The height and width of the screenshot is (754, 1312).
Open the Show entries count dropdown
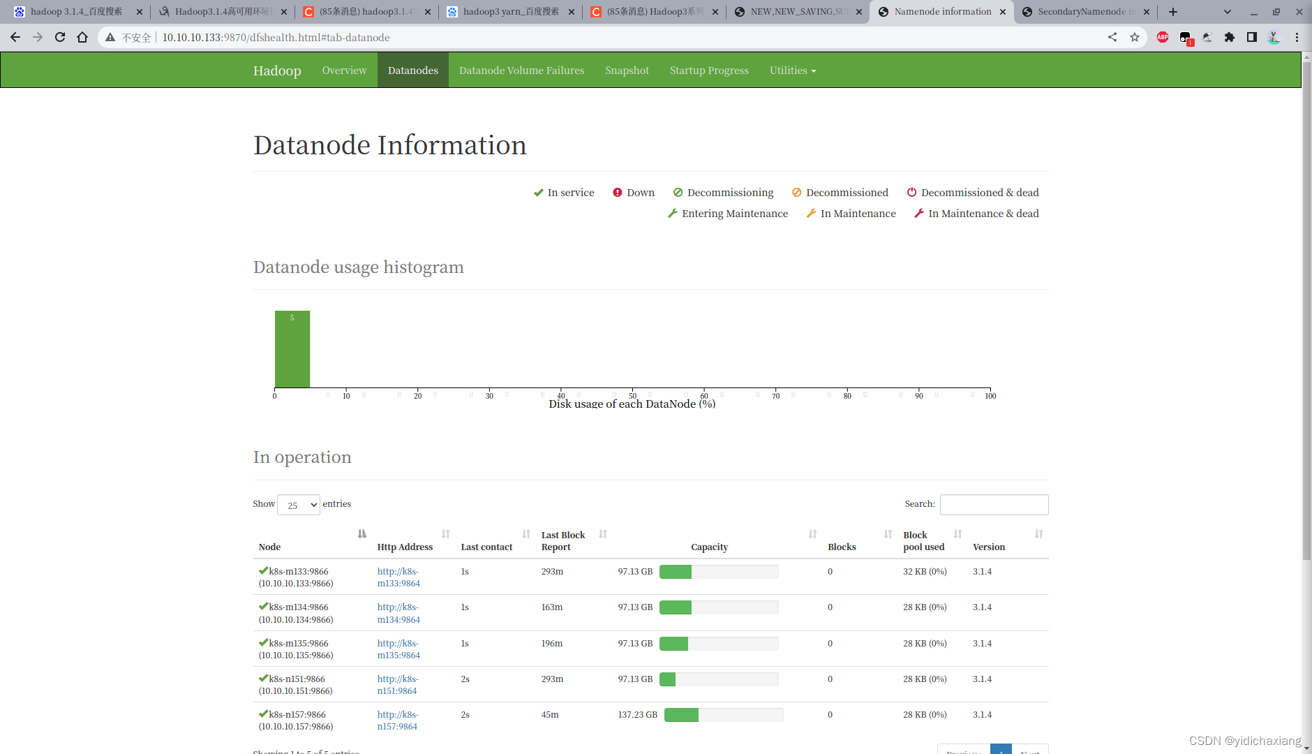[299, 505]
